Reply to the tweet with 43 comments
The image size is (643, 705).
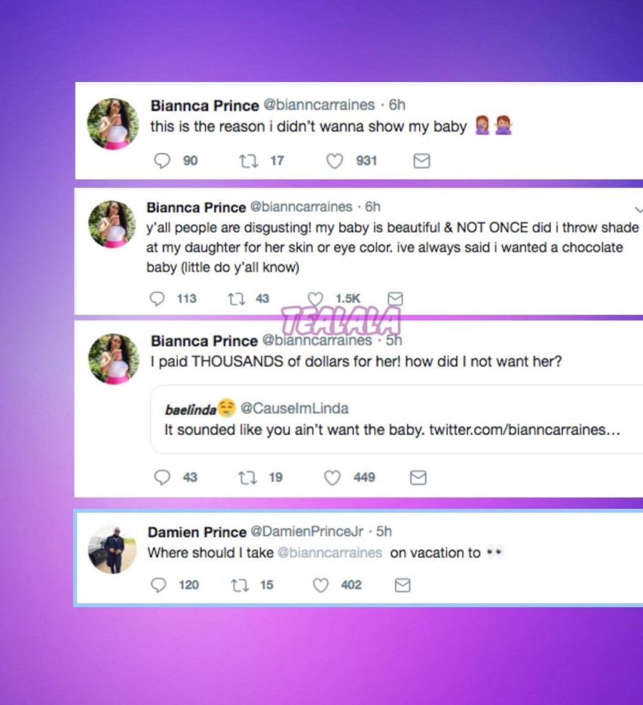[x=162, y=478]
